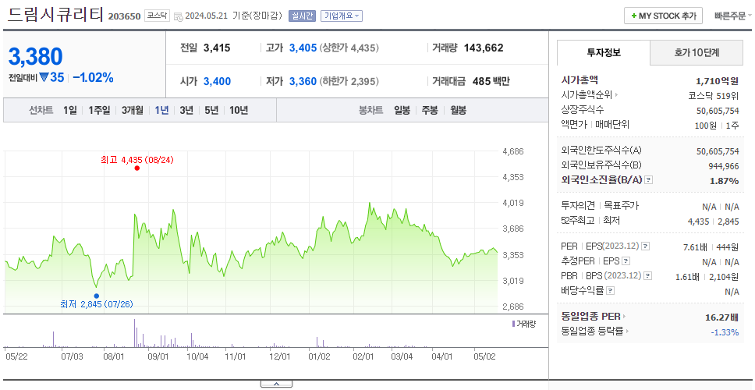Click the stock code 203650

pos(124,17)
